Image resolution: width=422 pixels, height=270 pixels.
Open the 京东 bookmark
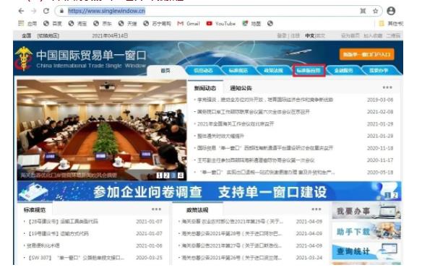(x=103, y=24)
